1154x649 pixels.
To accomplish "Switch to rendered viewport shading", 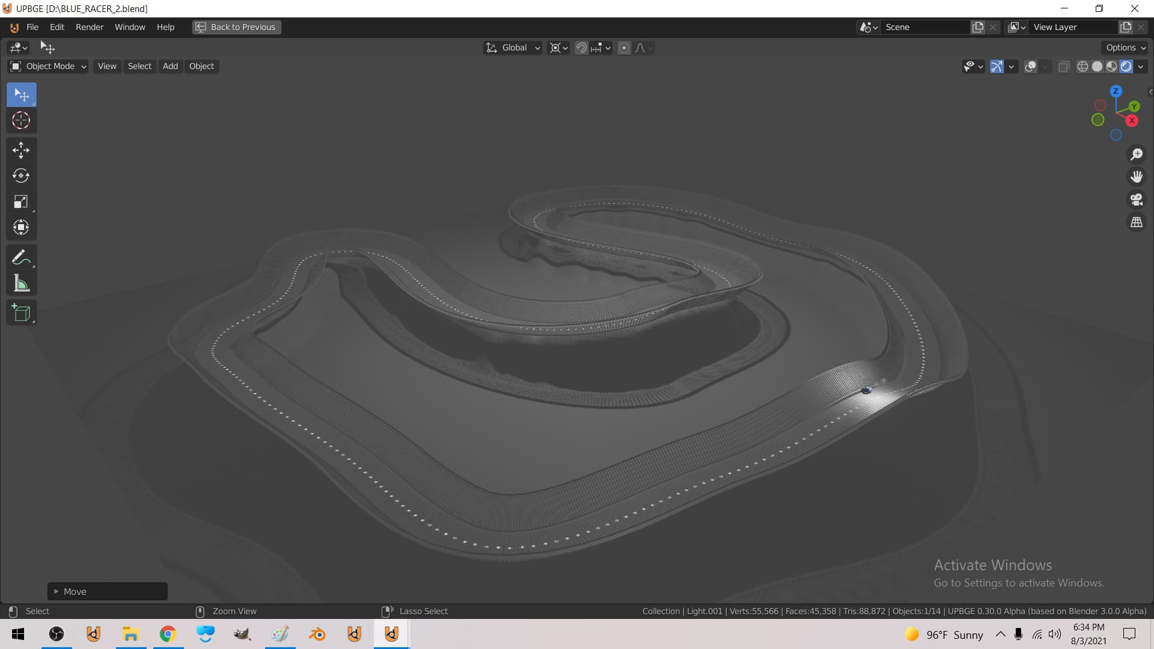I will click(1126, 67).
